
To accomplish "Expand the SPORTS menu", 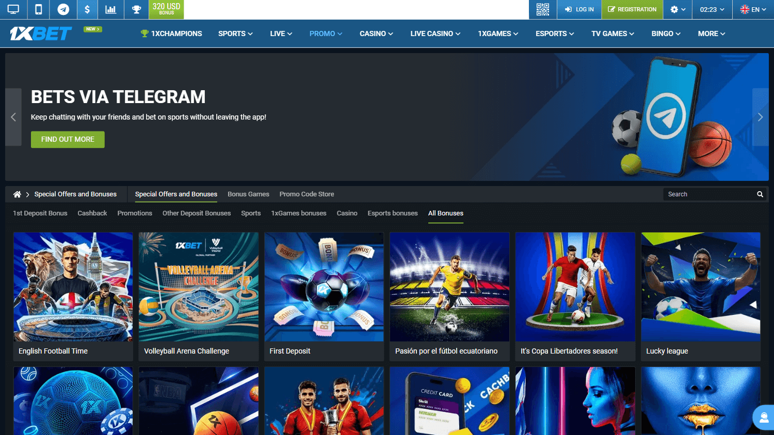I will 235,34.
